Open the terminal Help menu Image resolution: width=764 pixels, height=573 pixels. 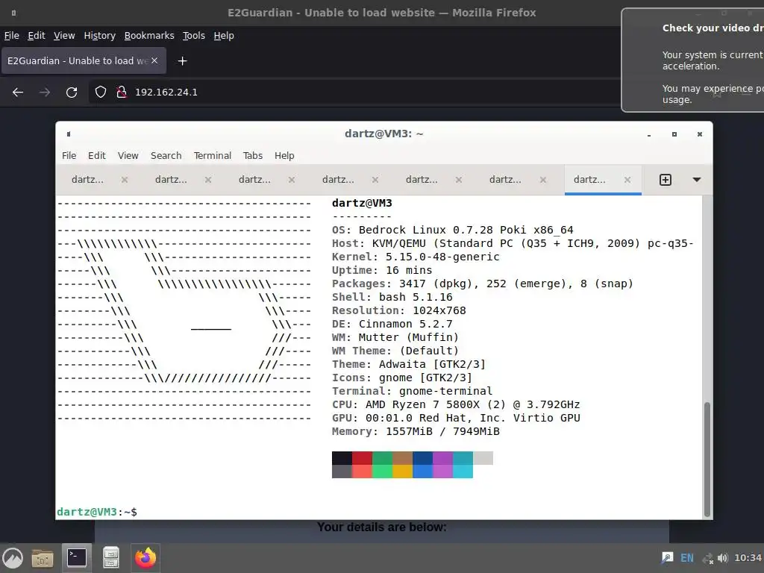(x=284, y=155)
